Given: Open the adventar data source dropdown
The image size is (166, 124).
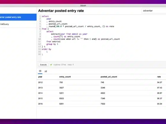Looking at the screenshot, I should coord(154,11).
